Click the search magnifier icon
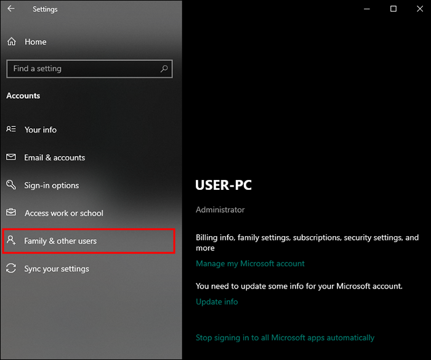The height and width of the screenshot is (360, 431). coord(164,69)
